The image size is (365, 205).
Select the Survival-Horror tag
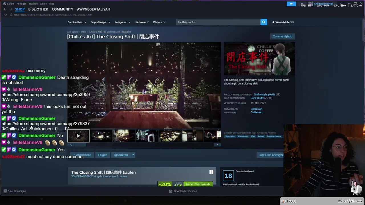(274, 136)
